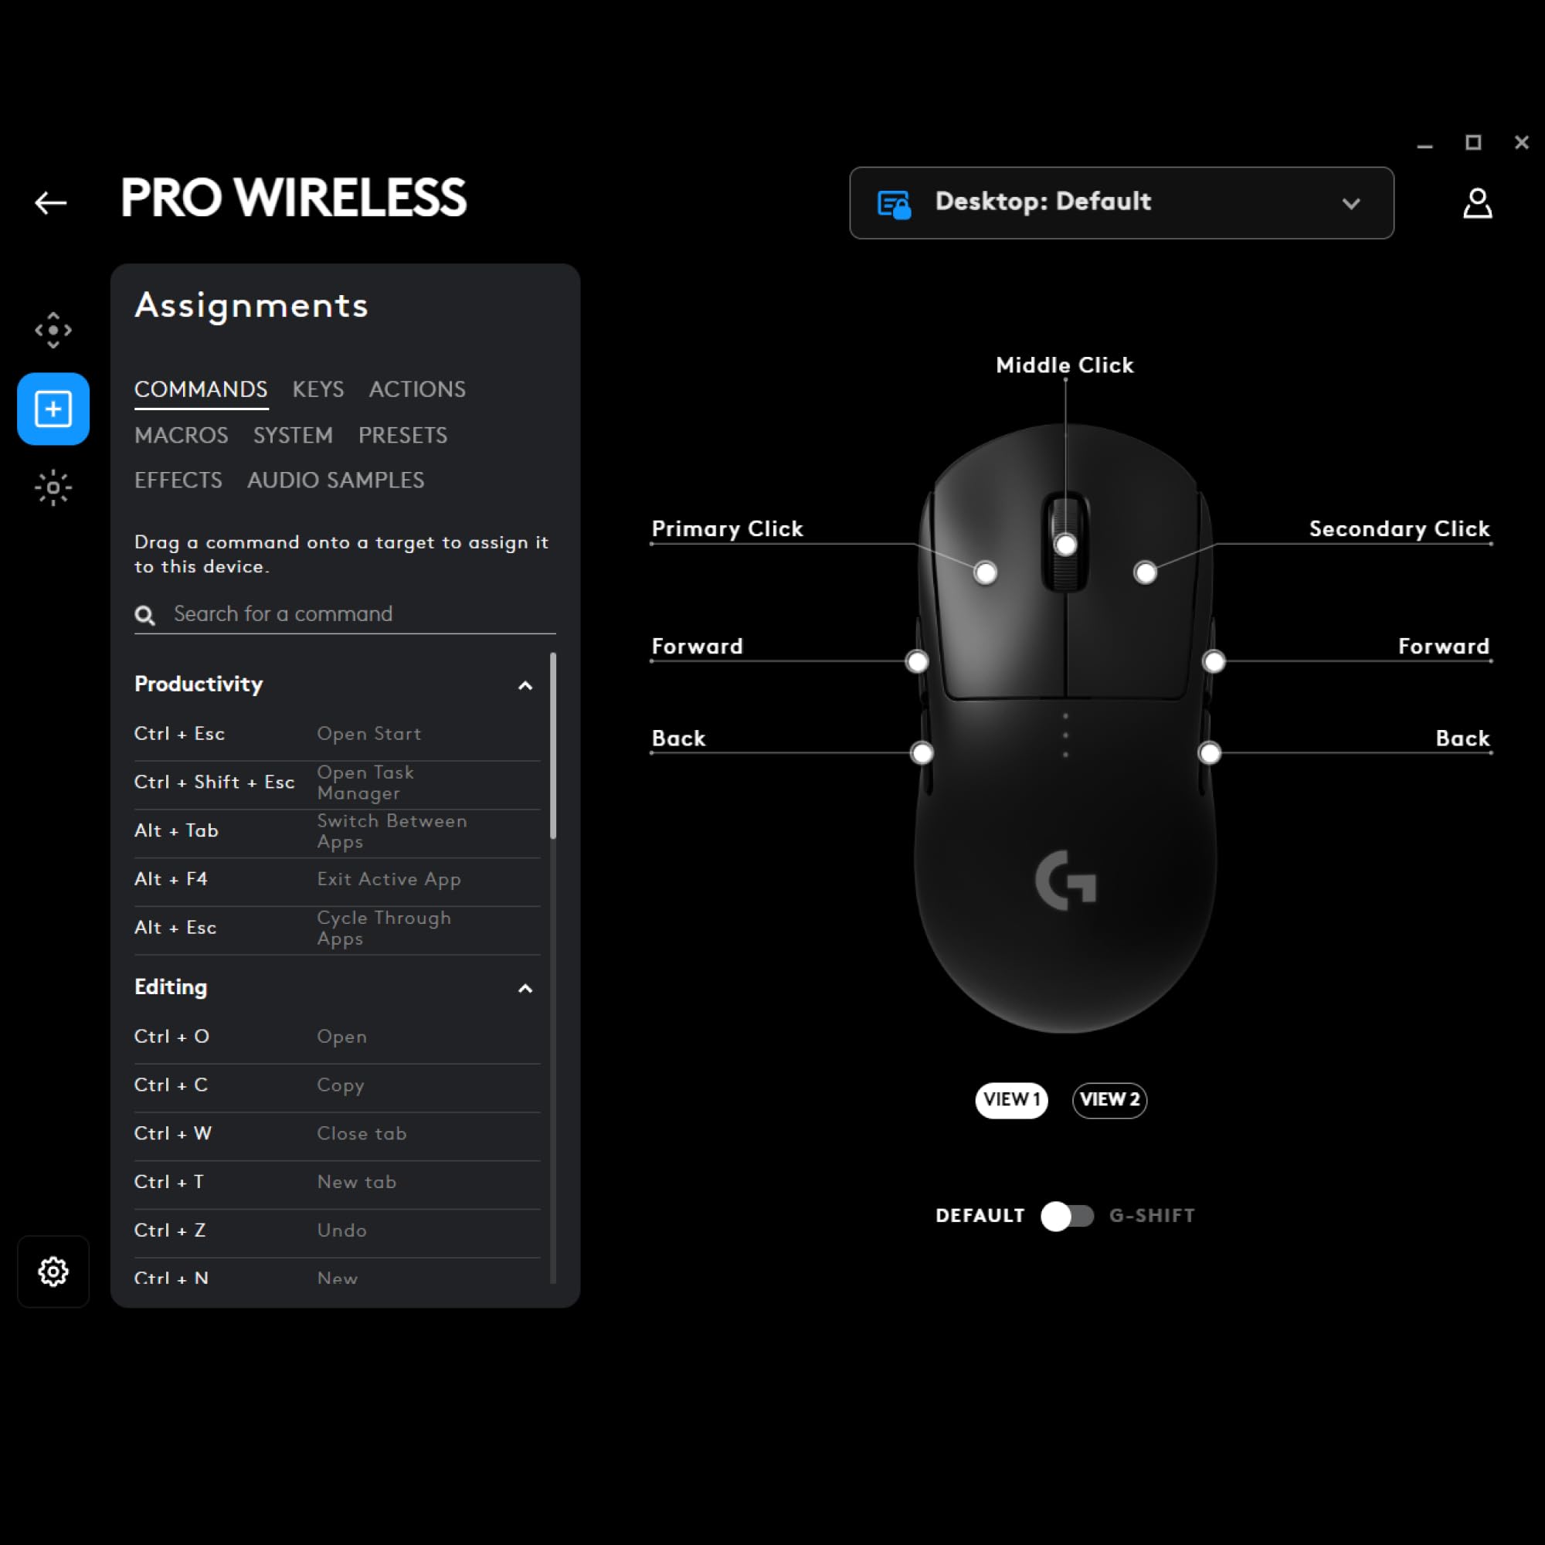Image resolution: width=1545 pixels, height=1545 pixels.
Task: Select the SYSTEM category tab
Action: [293, 434]
